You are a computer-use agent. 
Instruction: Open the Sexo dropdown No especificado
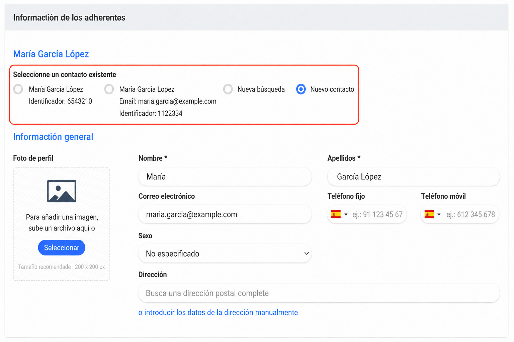pyautogui.click(x=225, y=253)
